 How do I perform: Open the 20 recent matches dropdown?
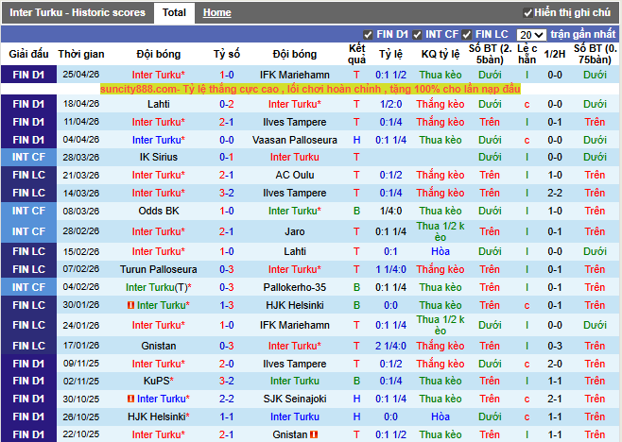pos(531,34)
